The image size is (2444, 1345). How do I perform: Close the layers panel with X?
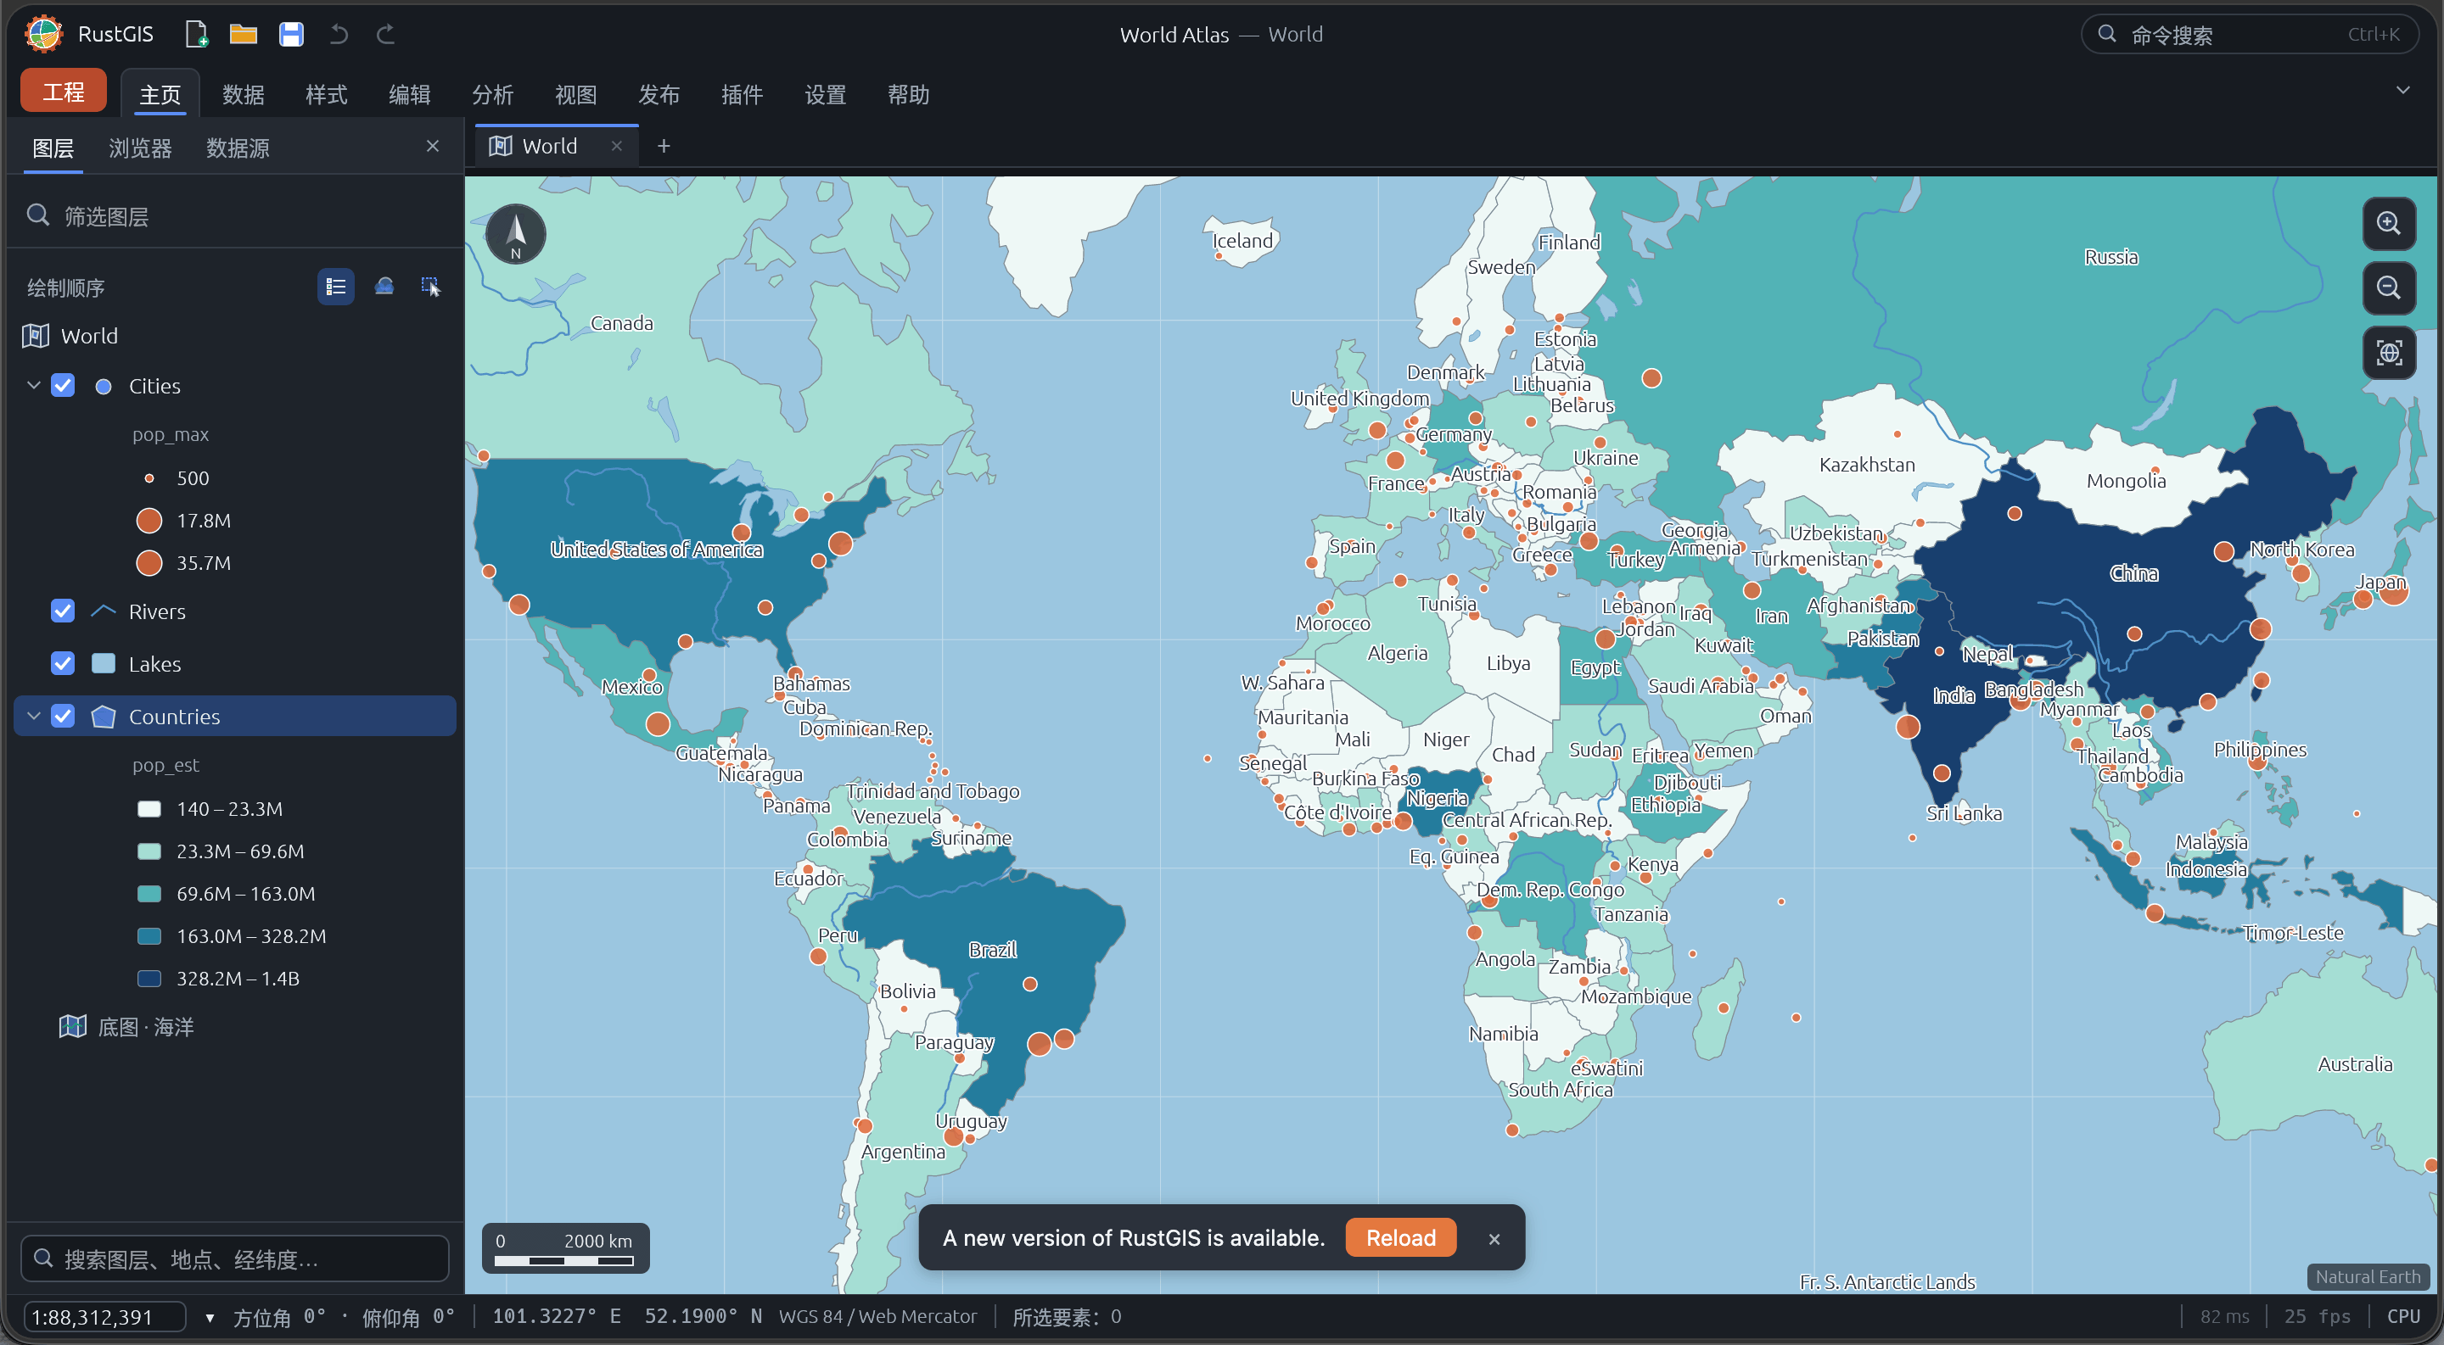pos(433,146)
